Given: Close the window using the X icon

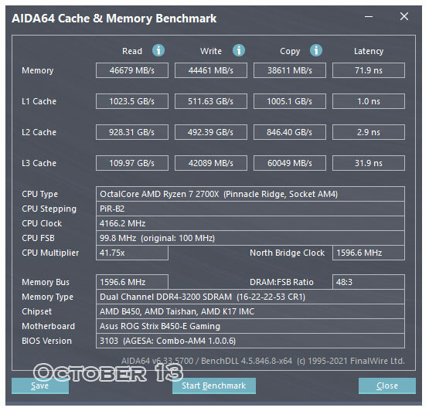Looking at the screenshot, I should coord(404,16).
